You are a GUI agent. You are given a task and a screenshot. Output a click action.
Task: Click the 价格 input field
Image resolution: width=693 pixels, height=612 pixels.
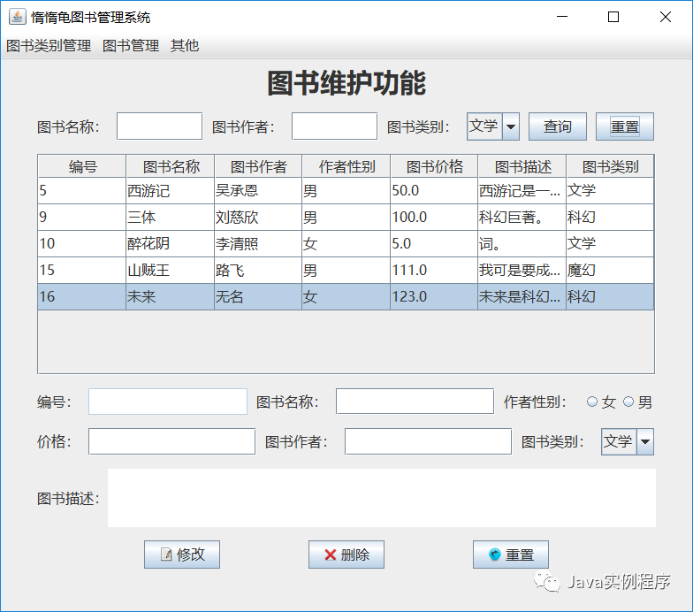coord(171,441)
